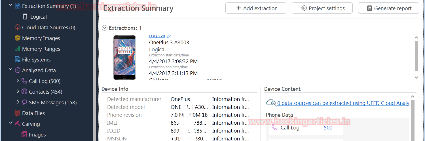Open the UFED Cloud Analyzer data sources link

point(343,103)
